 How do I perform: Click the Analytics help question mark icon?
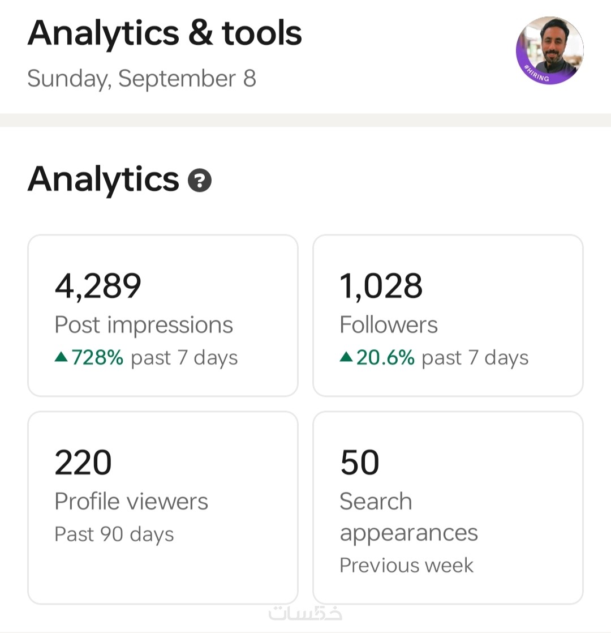[200, 181]
